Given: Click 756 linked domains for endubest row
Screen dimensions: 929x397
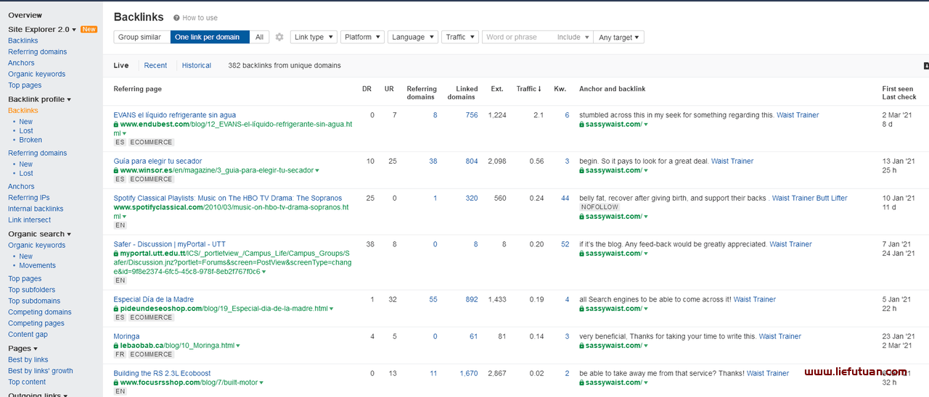Looking at the screenshot, I should [x=472, y=114].
